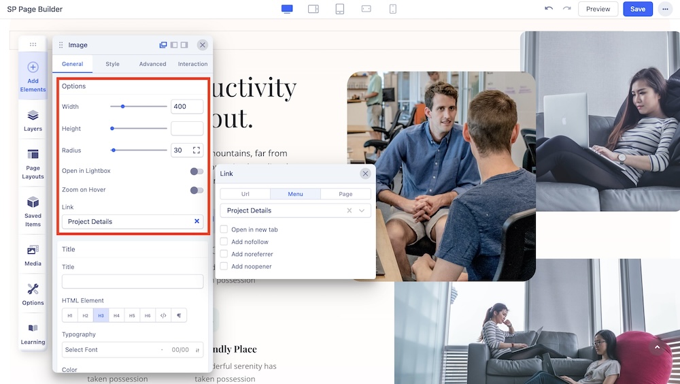This screenshot has width=680, height=384.
Task: Expand the Project Details menu dropdown
Action: coord(362,211)
